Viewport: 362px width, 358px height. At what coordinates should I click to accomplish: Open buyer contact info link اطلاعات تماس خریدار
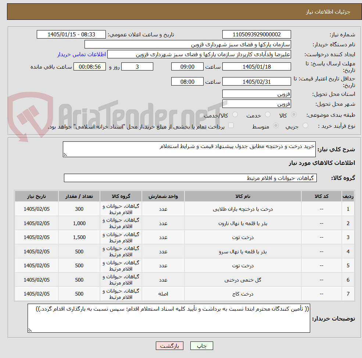[x=82, y=54]
